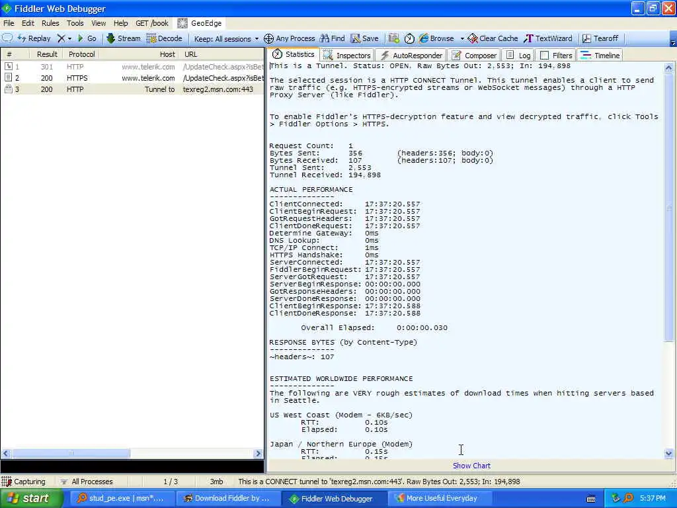
Task: Toggle Capturing in status bar
Action: (x=24, y=482)
